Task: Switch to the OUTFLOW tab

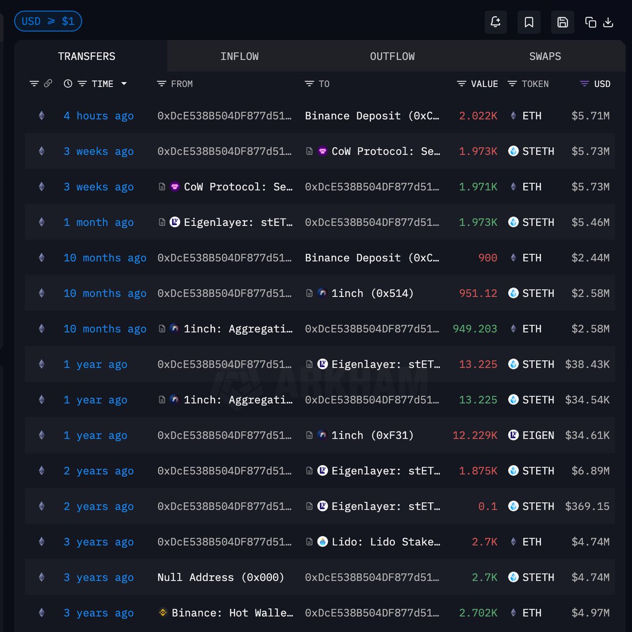Action: coord(392,56)
